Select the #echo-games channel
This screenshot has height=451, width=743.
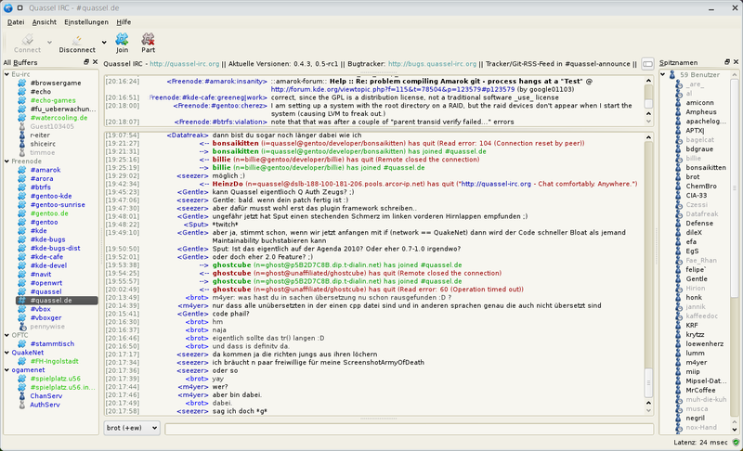coord(53,100)
